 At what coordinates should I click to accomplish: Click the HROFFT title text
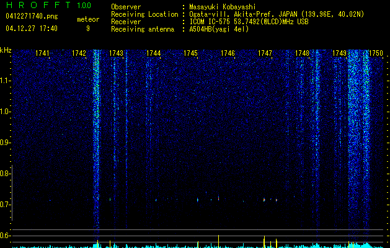click(x=38, y=5)
